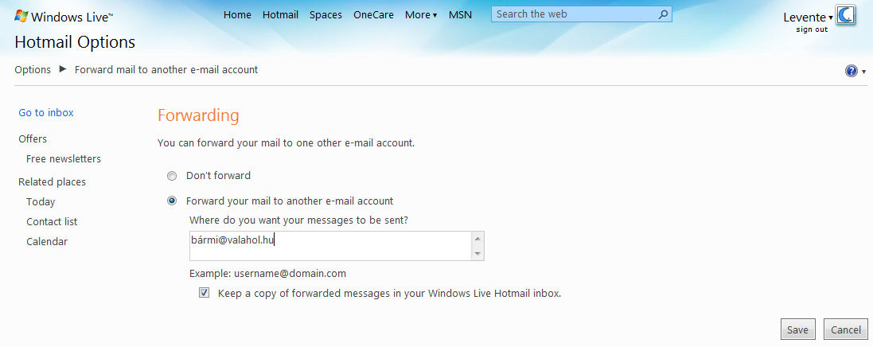Image resolution: width=873 pixels, height=347 pixels.
Task: Click the Hotmail Options title
Action: [x=75, y=42]
